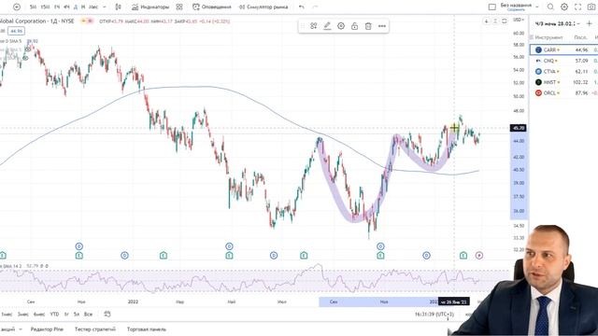Expand the stock screener dropdown at bottom left
The width and height of the screenshot is (598, 336).
(21, 329)
